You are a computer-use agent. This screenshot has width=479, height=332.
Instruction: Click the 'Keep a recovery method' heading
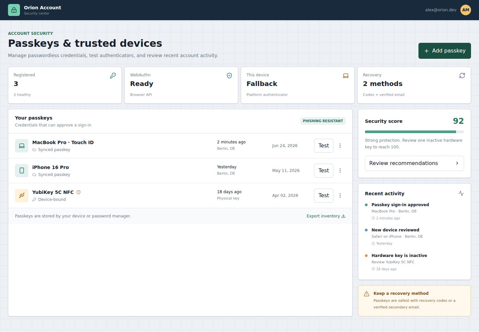(x=401, y=293)
